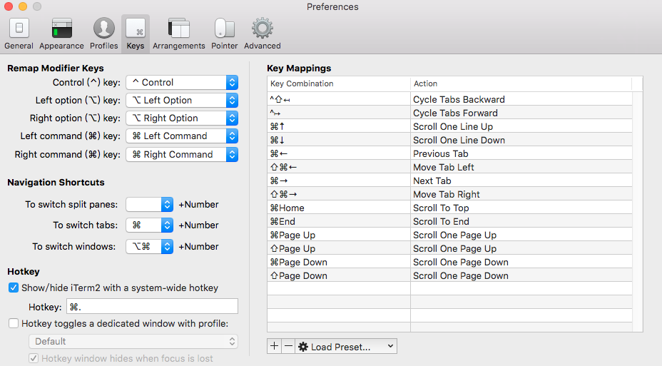Click the plus button to add key mapping

[x=275, y=347]
